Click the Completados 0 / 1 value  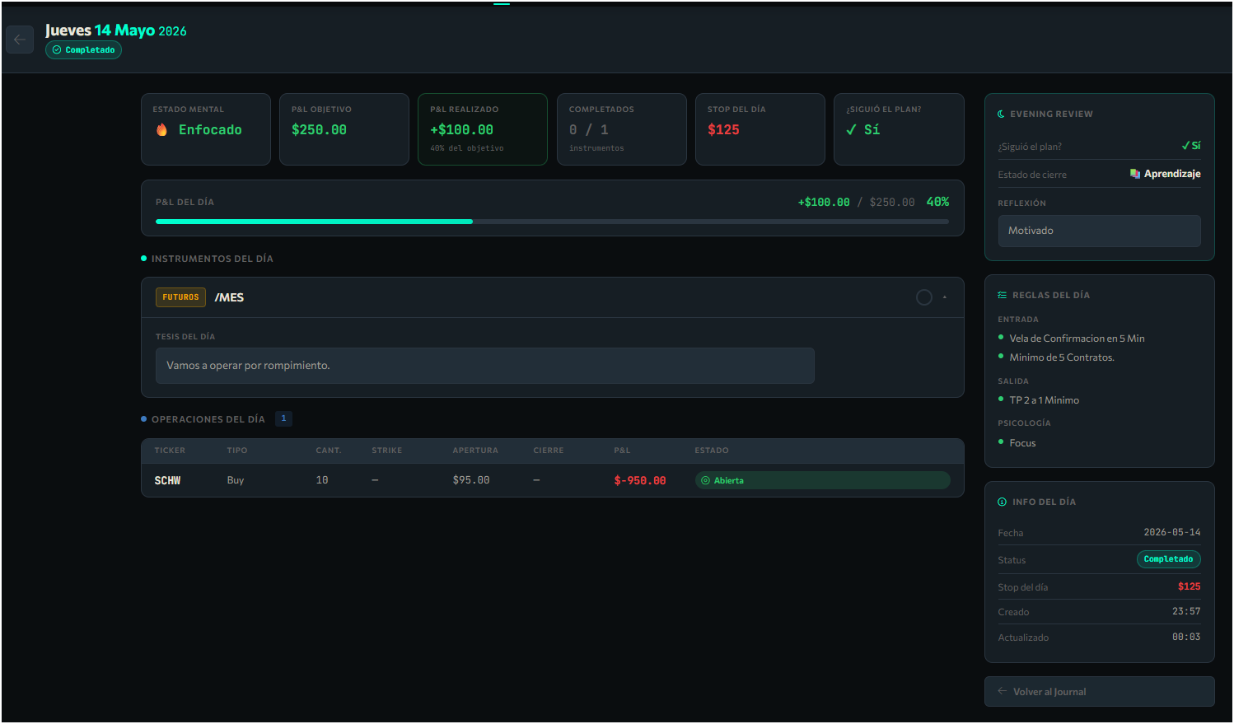tap(588, 130)
